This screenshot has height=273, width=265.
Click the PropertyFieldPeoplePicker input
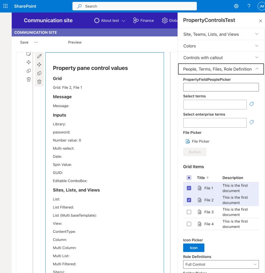tap(221, 87)
